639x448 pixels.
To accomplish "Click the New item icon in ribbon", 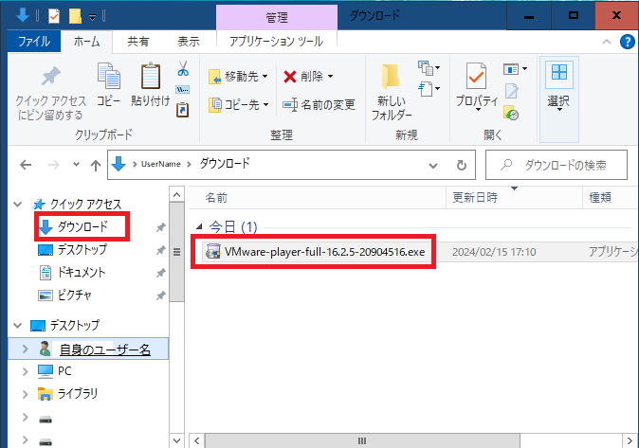I will tap(429, 68).
